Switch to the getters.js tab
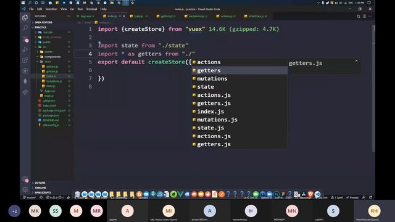The image size is (395, 222). coord(166,16)
